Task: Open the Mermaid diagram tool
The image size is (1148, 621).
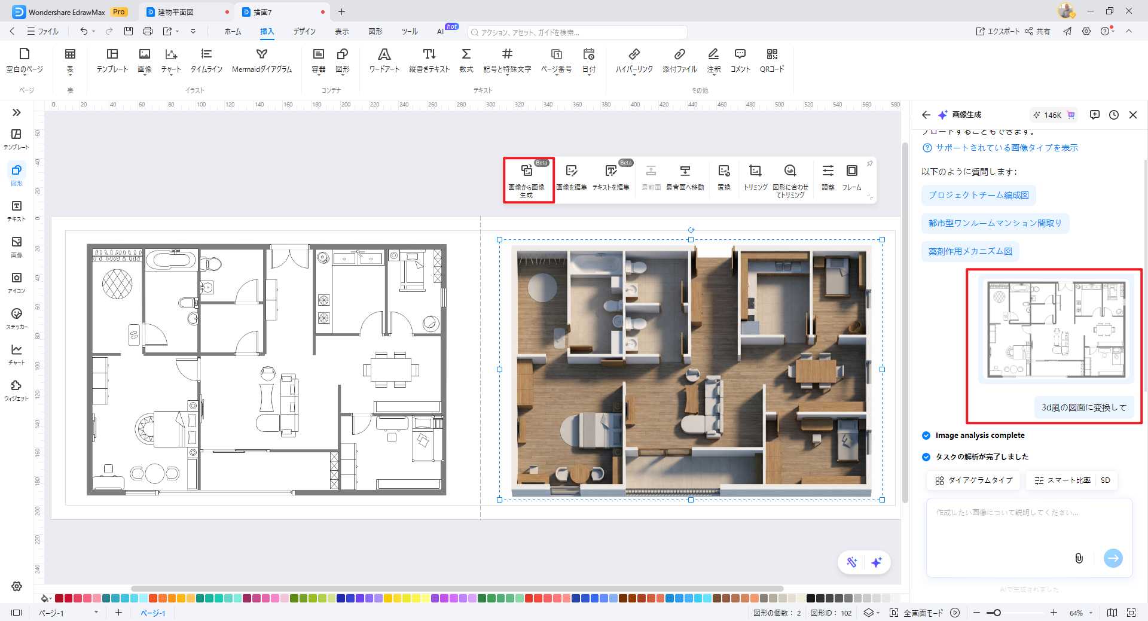Action: point(261,60)
